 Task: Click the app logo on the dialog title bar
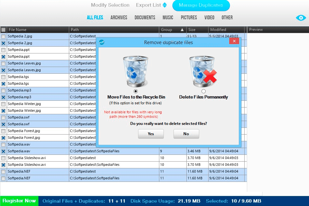click(x=102, y=42)
